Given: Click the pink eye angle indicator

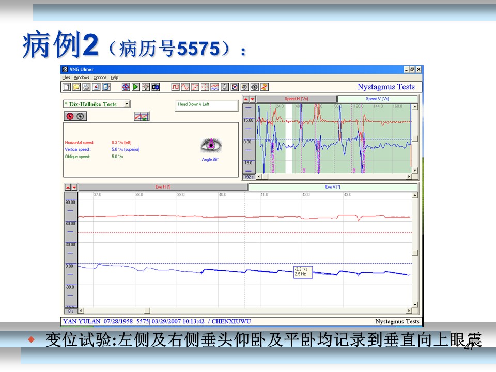Looking at the screenshot, I should (x=211, y=146).
